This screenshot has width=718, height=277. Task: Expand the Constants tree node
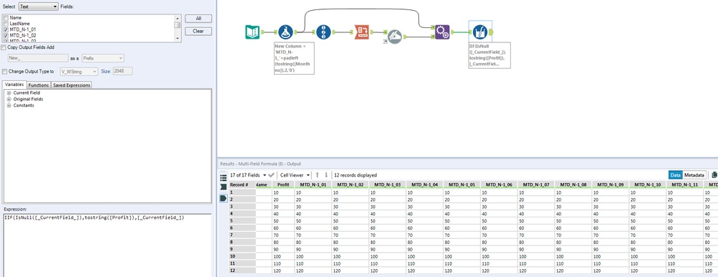[x=9, y=105]
